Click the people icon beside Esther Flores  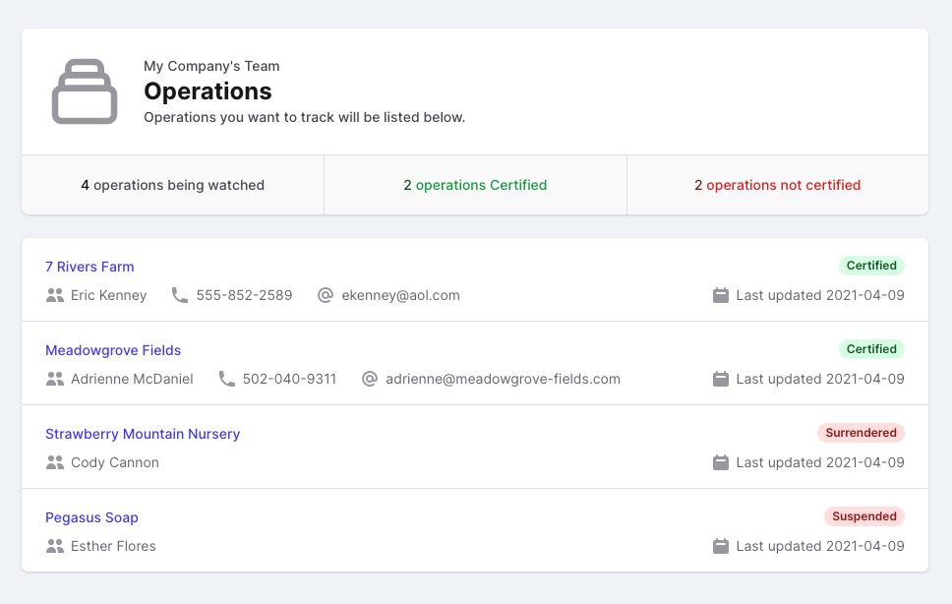point(55,546)
